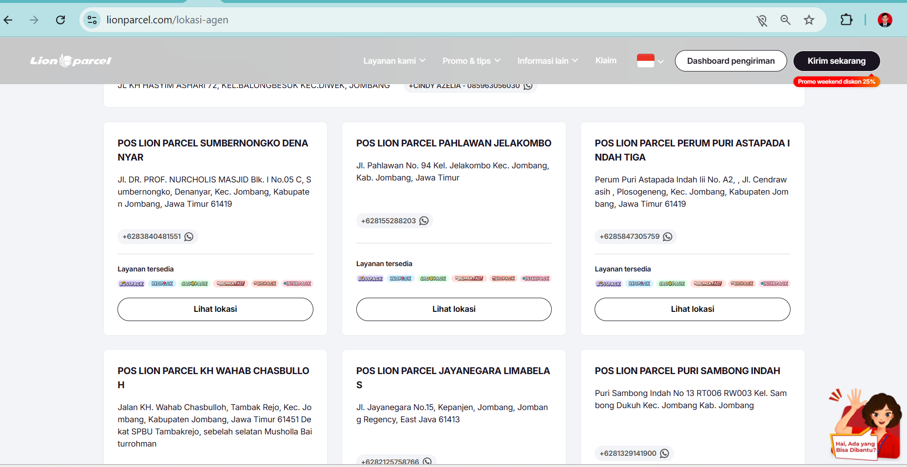
Task: Click Layanan tersedia label in Pahlawan Jelakombo card
Action: pyautogui.click(x=384, y=264)
